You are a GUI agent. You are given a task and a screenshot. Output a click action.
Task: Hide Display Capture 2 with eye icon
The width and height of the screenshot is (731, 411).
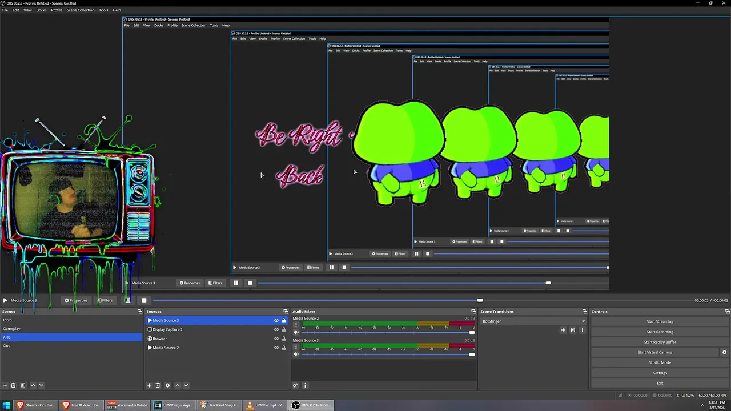(x=276, y=329)
